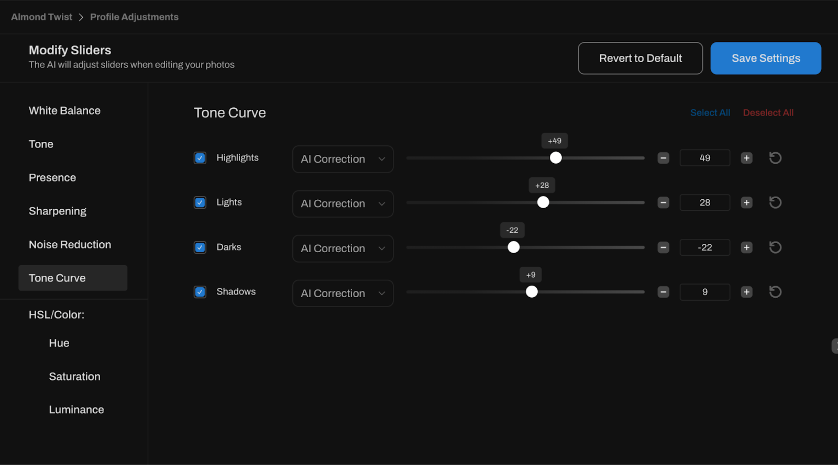Increase Lights value with plus button
Viewport: 838px width, 465px height.
(x=746, y=202)
